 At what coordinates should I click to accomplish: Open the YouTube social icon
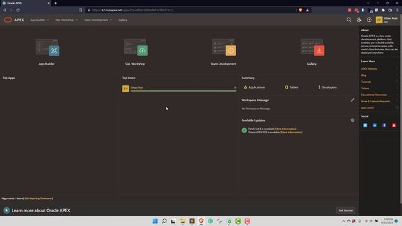[x=394, y=126]
